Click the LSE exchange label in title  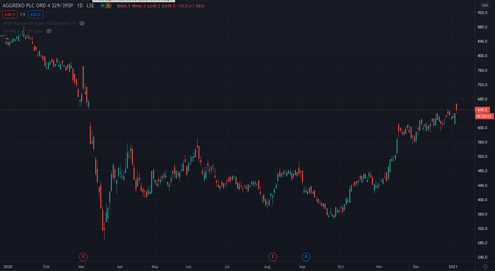[90, 6]
